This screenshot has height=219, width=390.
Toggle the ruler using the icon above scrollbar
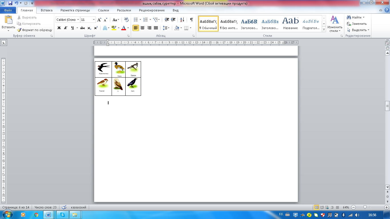(x=387, y=43)
